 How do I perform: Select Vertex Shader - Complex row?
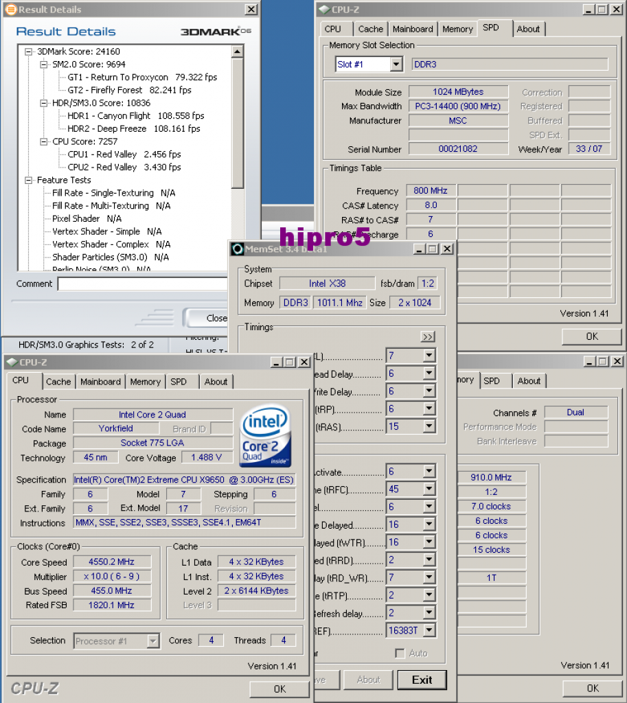[111, 245]
